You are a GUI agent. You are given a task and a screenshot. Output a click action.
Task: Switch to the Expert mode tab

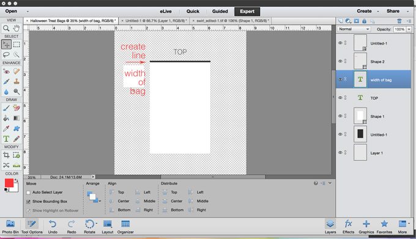click(x=247, y=12)
